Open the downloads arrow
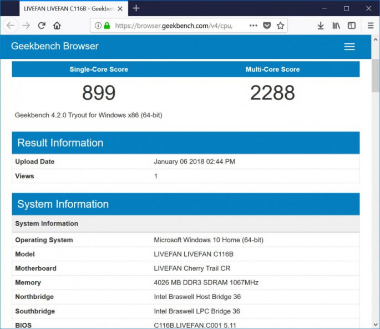Viewport: 380px width, 329px height. [321, 26]
